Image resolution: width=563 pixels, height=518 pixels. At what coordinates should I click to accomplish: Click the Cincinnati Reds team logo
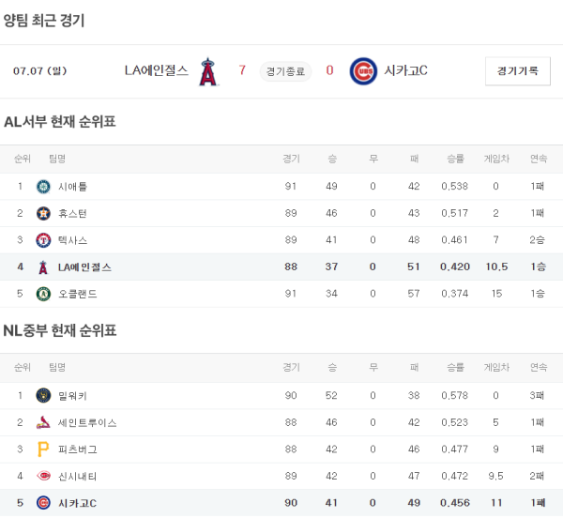click(42, 477)
